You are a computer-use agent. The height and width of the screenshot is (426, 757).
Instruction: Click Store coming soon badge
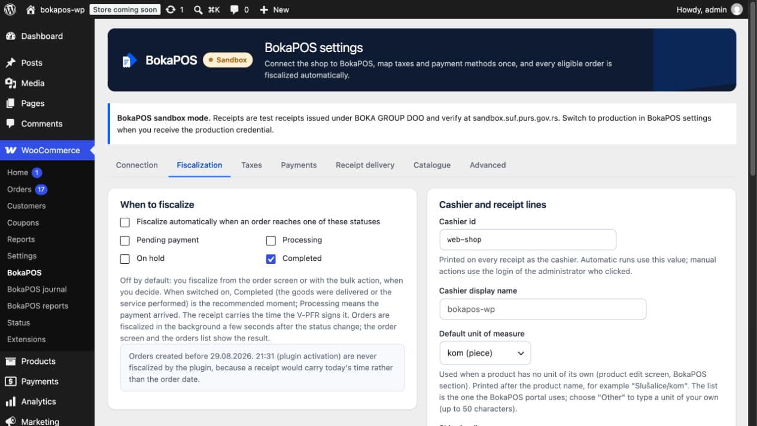click(125, 10)
